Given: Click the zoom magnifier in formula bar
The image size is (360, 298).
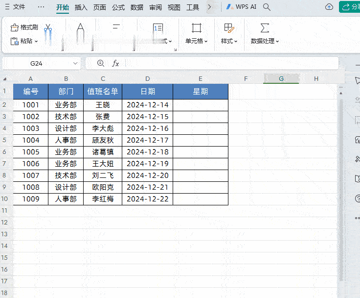Looking at the screenshot, I should click(x=101, y=63).
